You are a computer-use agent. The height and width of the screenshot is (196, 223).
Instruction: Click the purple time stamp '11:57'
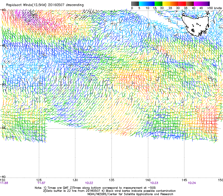pos(41,183)
